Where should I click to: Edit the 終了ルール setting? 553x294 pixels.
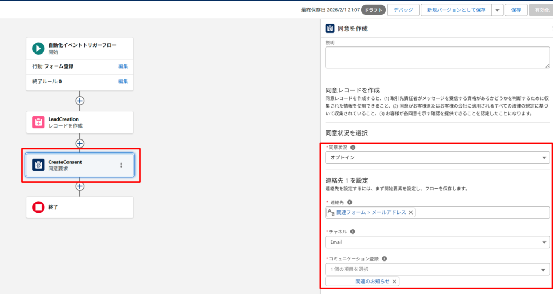pos(123,82)
